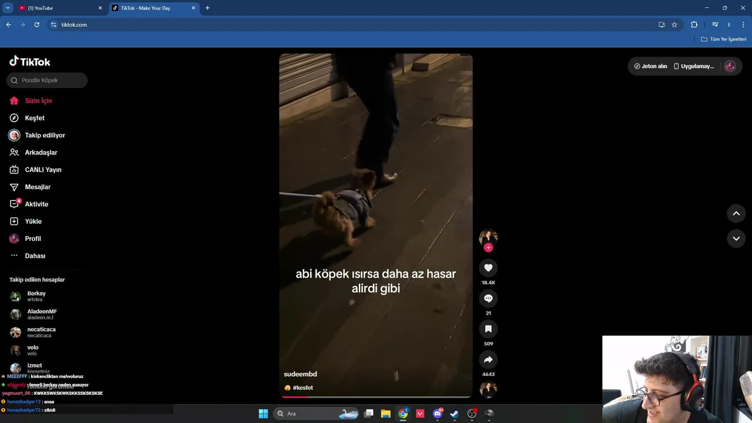Go back in browser history
Viewport: 752px width, 423px height.
(9, 25)
